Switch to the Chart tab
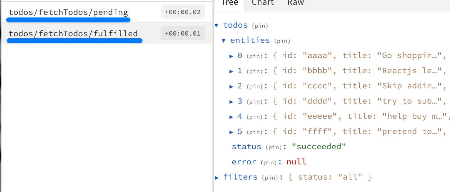The width and height of the screenshot is (450, 192). pyautogui.click(x=263, y=3)
